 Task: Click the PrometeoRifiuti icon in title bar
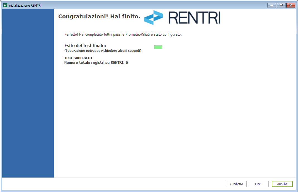[x=5, y=5]
